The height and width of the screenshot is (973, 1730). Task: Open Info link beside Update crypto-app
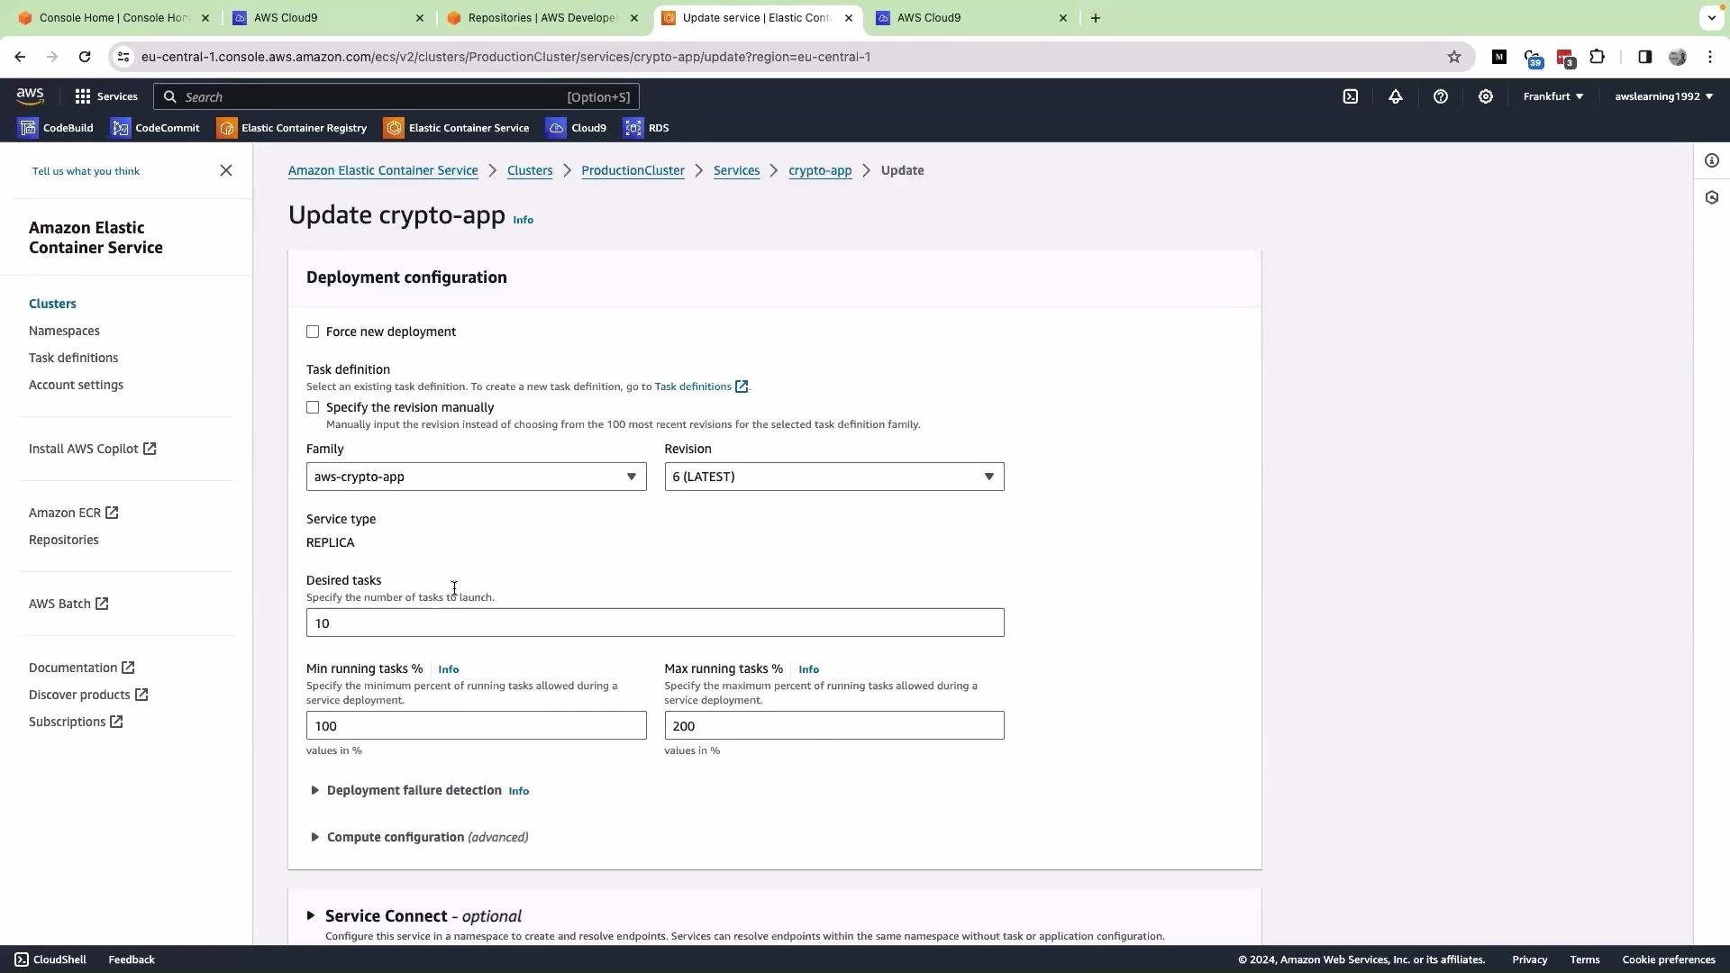[x=523, y=220]
